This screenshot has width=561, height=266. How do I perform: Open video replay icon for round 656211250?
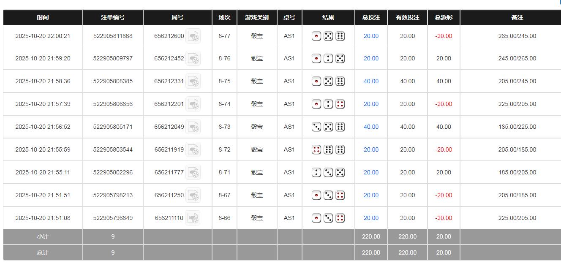(193, 195)
